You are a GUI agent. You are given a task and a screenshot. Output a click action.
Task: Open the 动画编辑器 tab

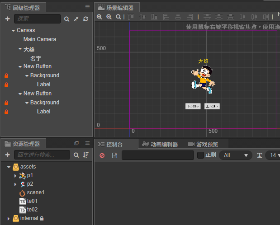(x=160, y=144)
